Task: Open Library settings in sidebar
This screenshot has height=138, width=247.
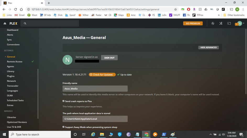Action: click(x=10, y=71)
